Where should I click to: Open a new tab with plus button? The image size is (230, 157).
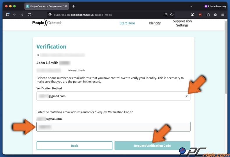click(73, 6)
